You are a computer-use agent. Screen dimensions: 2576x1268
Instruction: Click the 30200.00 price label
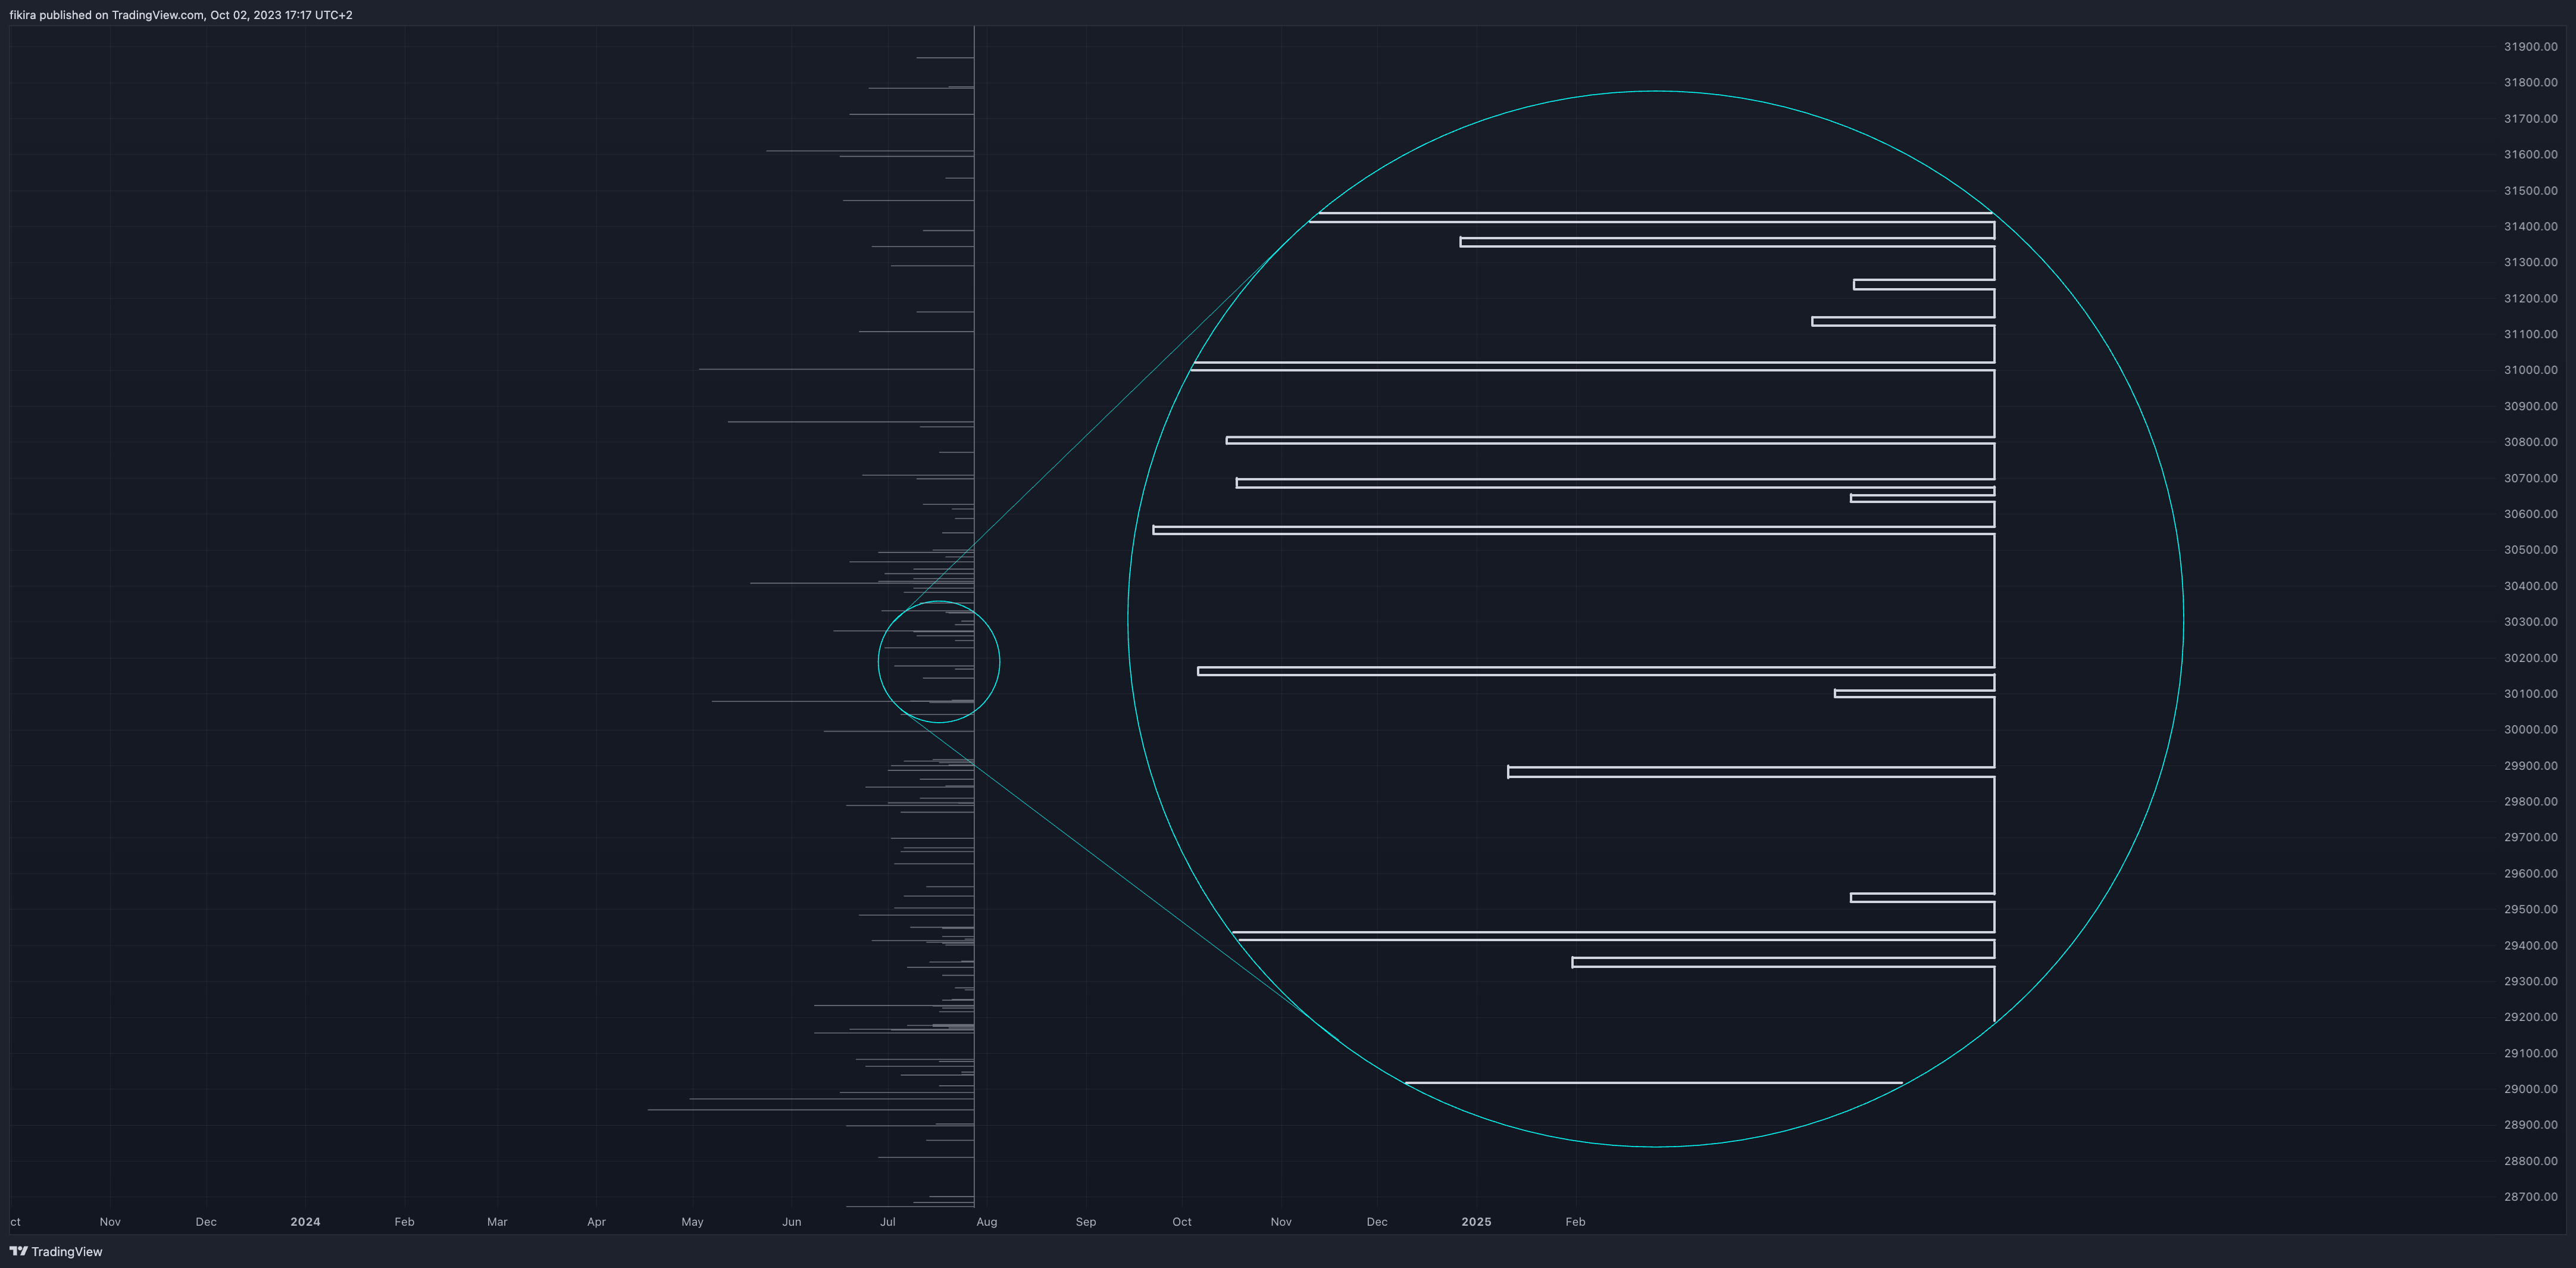point(2530,658)
